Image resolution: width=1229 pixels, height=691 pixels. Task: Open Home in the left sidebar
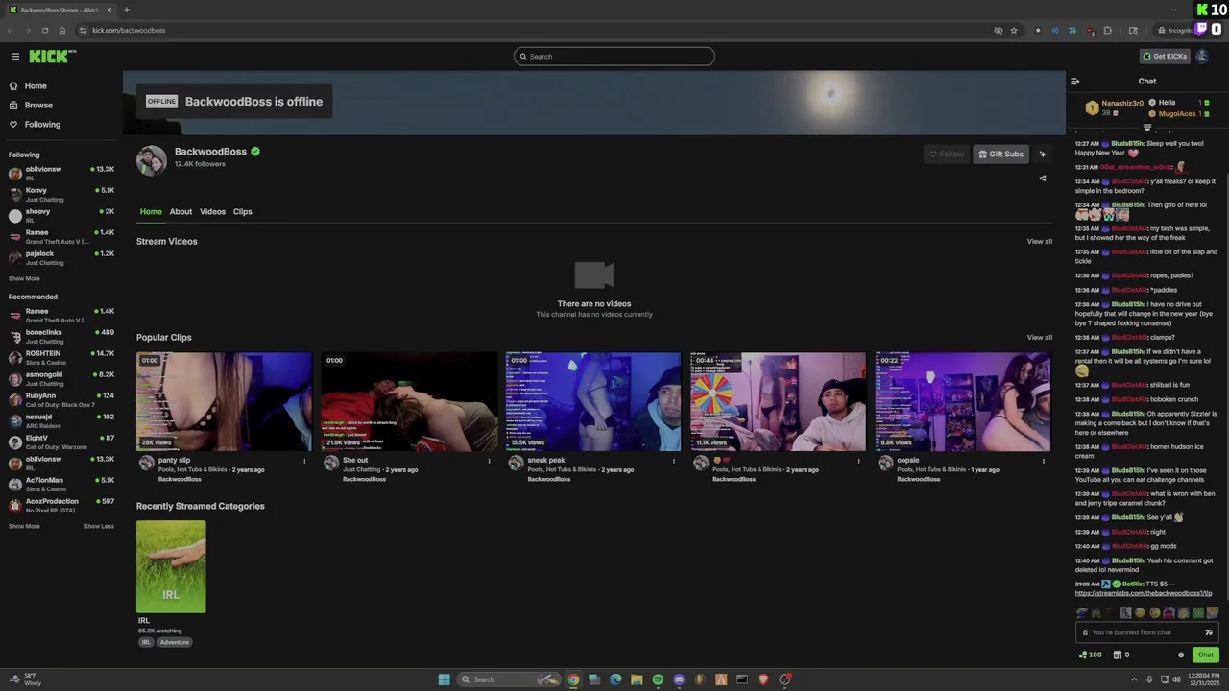tap(36, 85)
